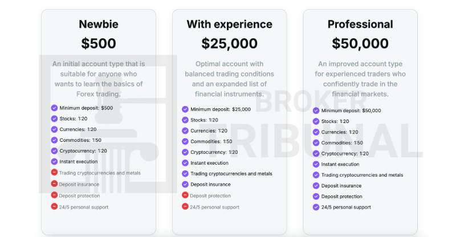456x237 pixels.
Task: Click red minus for Newbie trading cryptocurrencies and metals
Action: pyautogui.click(x=54, y=173)
